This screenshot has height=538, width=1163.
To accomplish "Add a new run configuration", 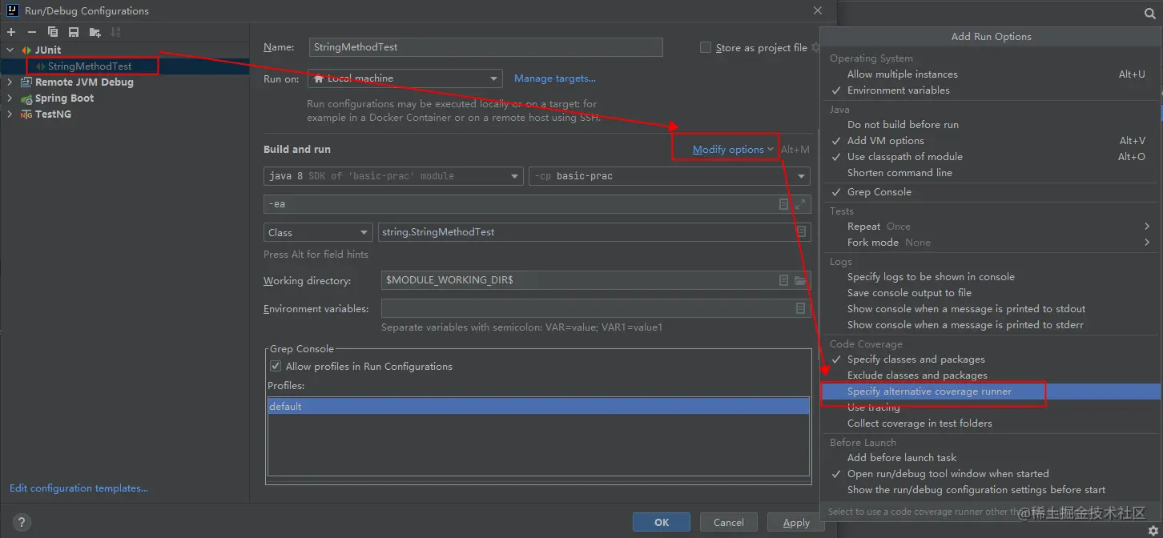I will (x=11, y=32).
